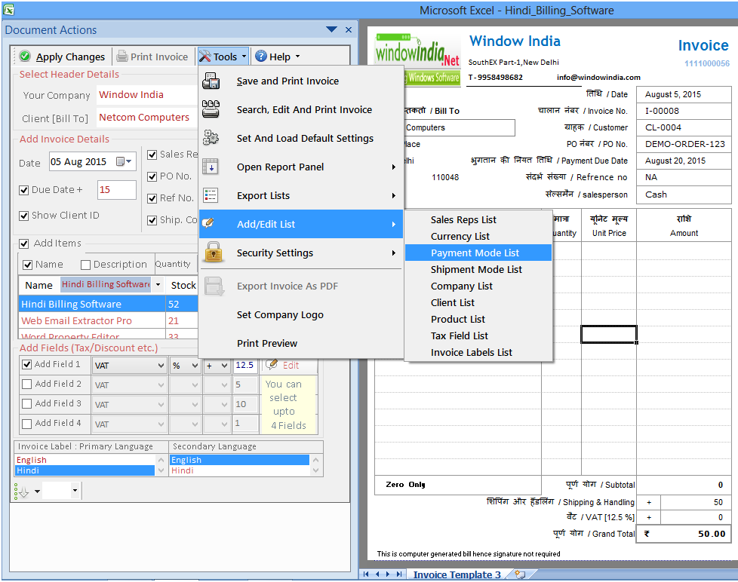Open the % type dropdown for Add Field 1
The height and width of the screenshot is (582, 738).
point(195,366)
